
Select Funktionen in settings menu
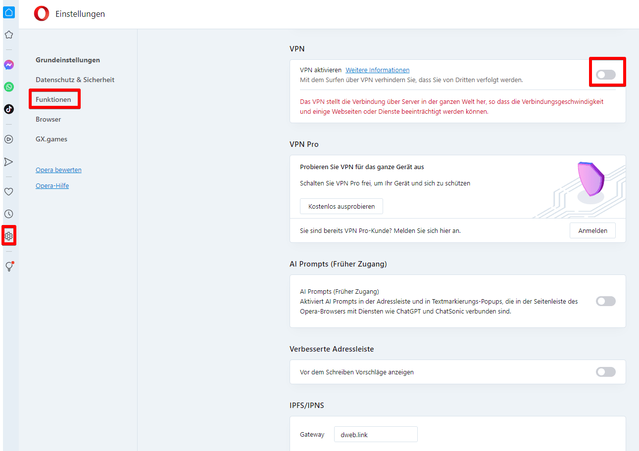[x=53, y=99]
